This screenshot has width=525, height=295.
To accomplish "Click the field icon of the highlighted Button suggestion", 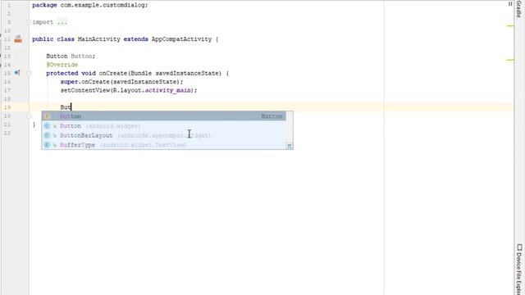I will (47, 116).
